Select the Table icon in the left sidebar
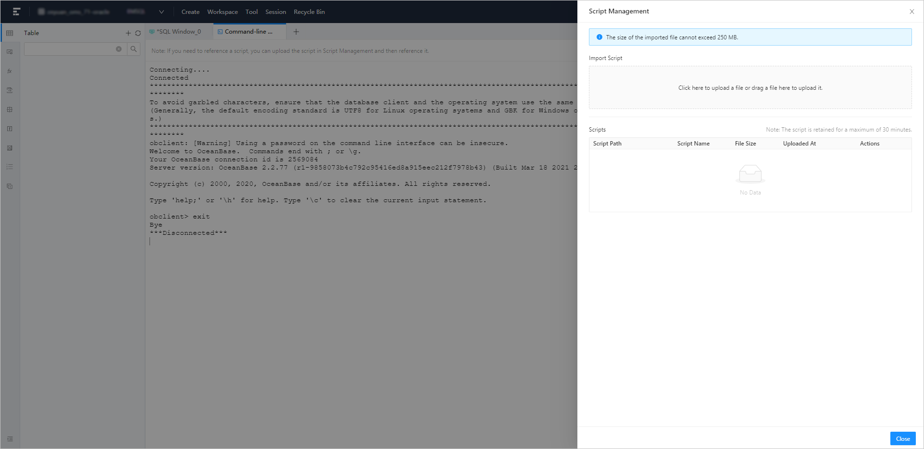The image size is (924, 449). pos(10,33)
